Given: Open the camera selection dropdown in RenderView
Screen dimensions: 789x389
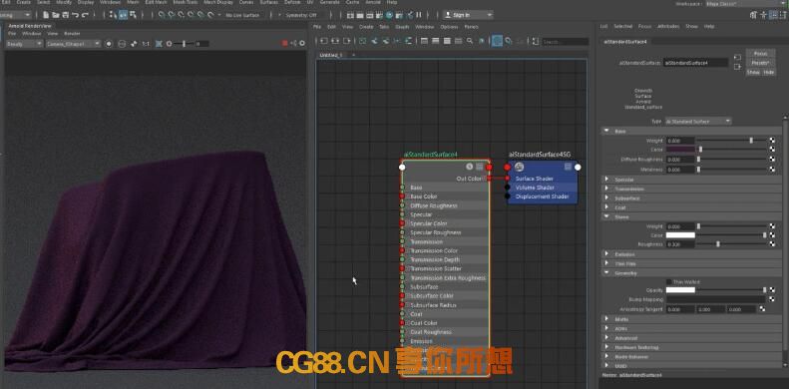Looking at the screenshot, I should pos(73,44).
